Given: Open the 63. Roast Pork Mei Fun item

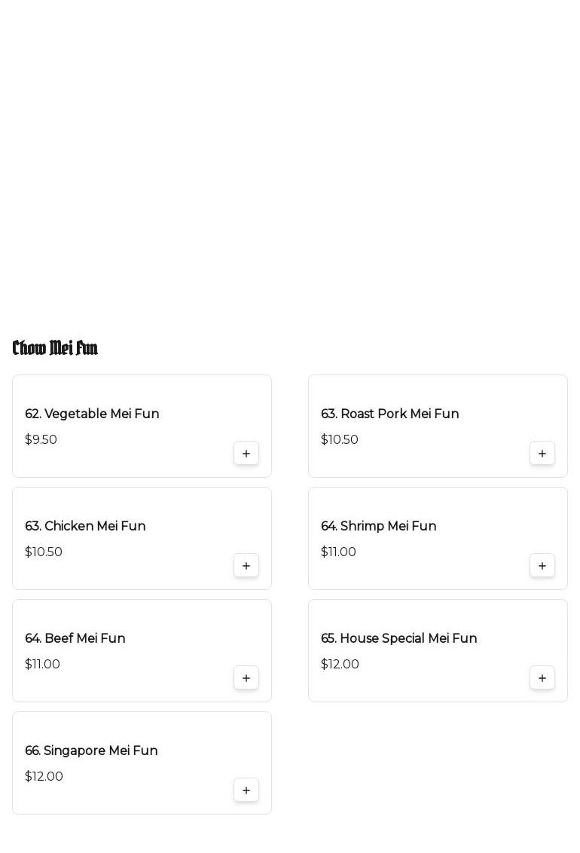Looking at the screenshot, I should click(389, 414).
